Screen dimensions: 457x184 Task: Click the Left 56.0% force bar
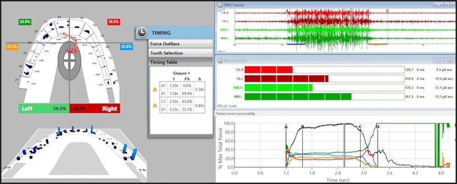[44, 109]
